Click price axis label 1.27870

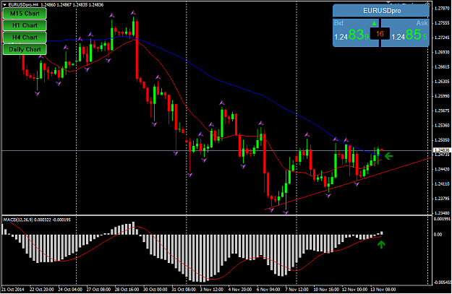[442, 9]
